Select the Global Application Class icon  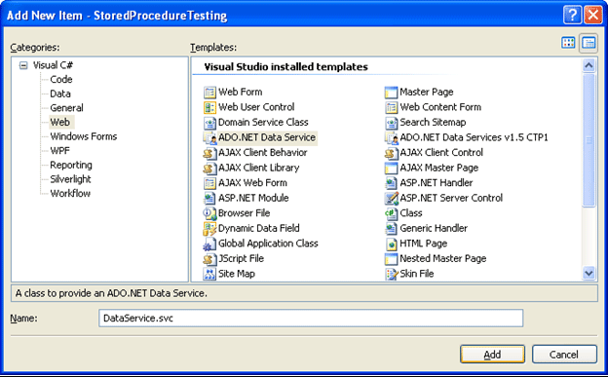[209, 244]
